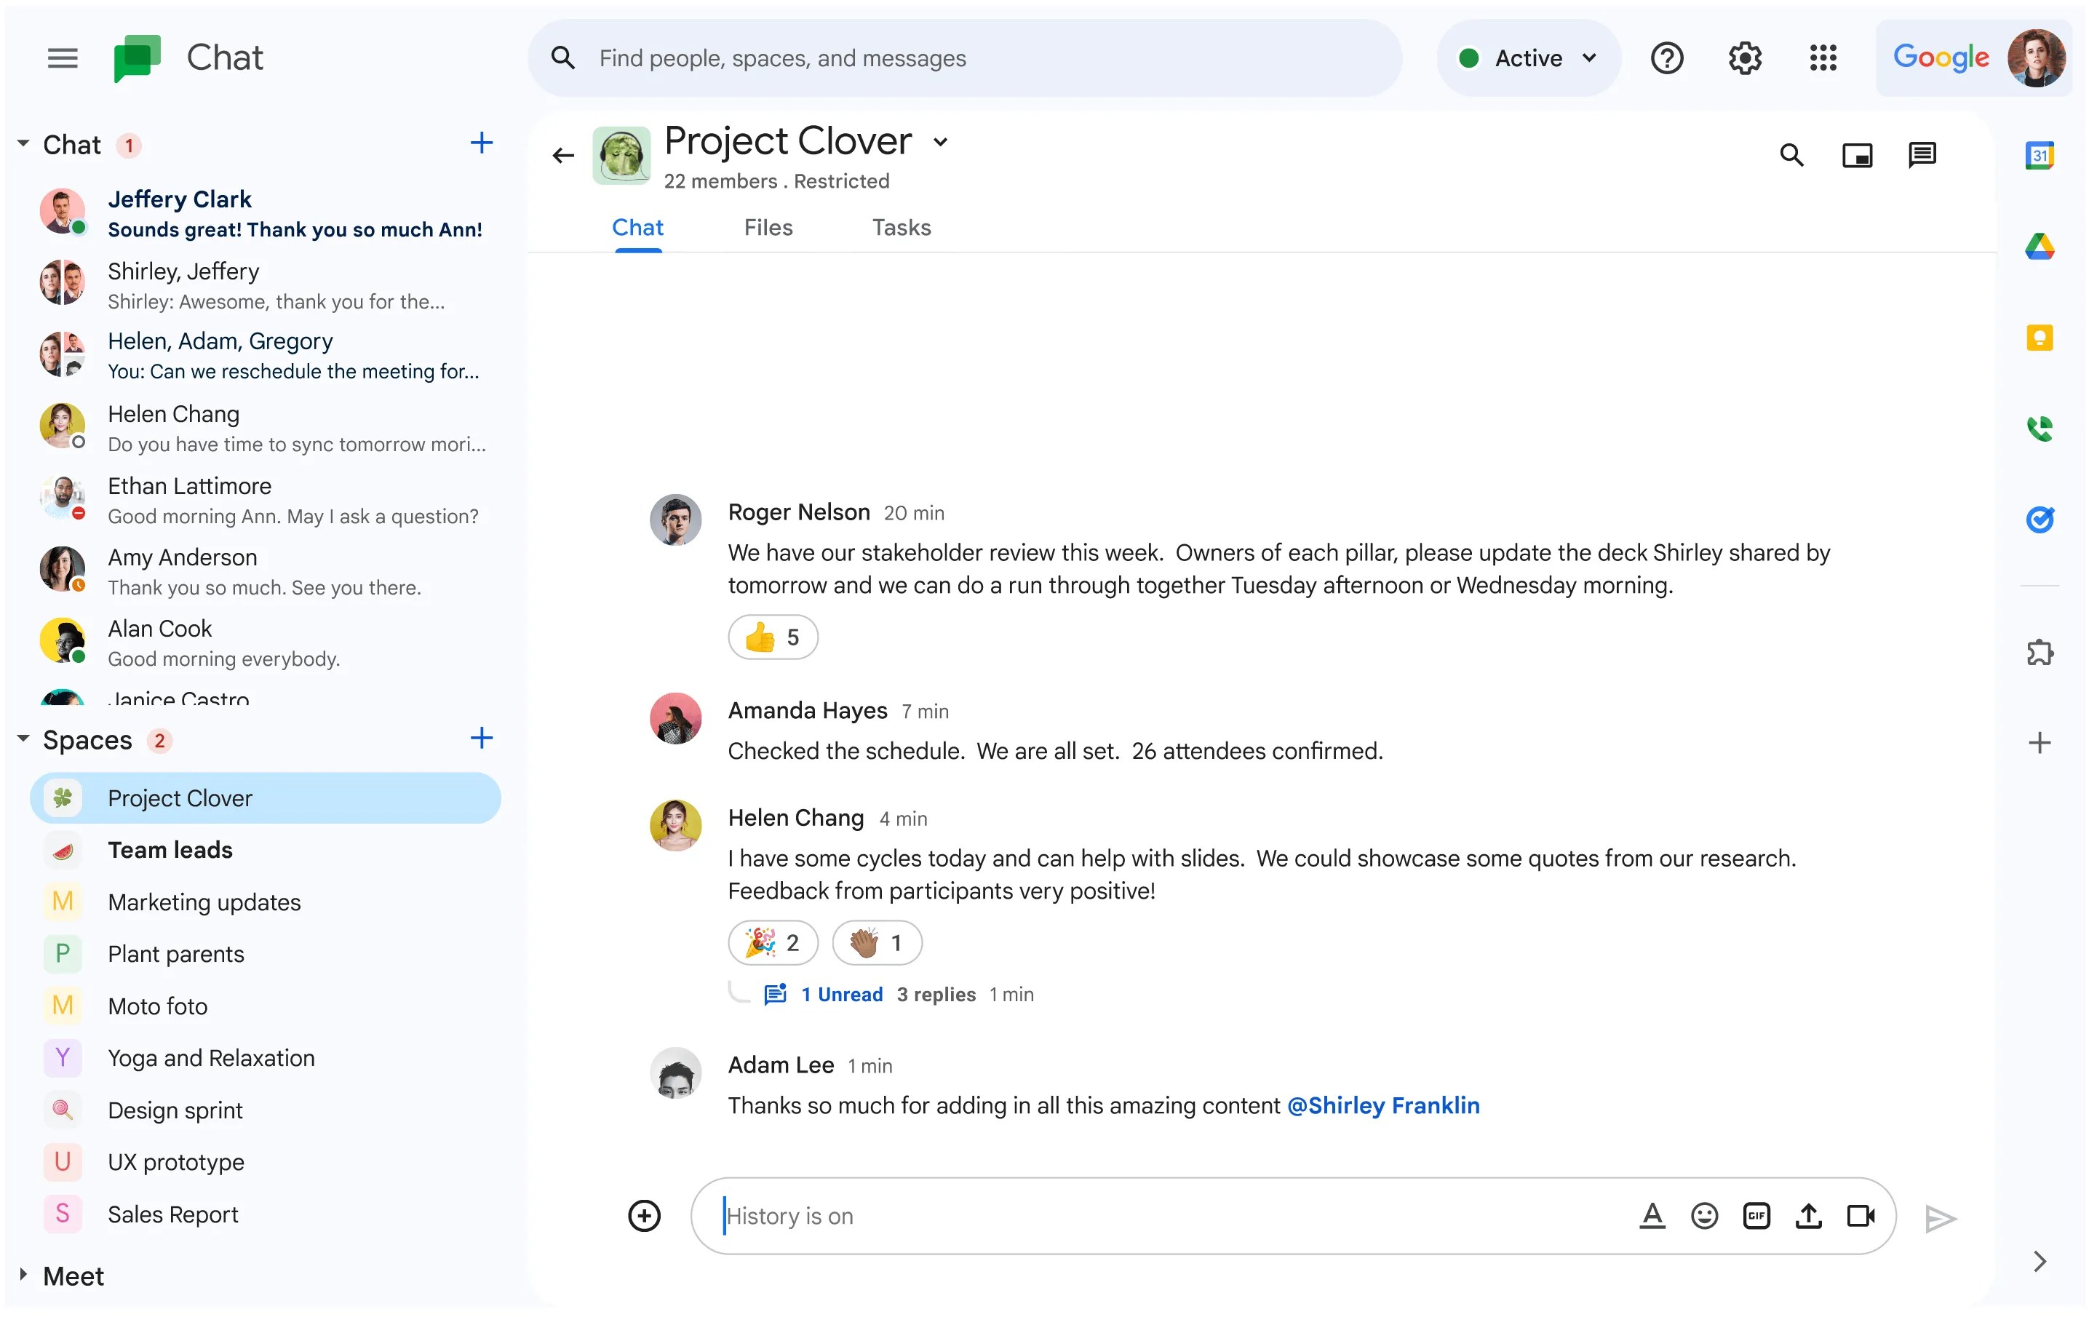Open Google Calendar from the right side panel
The height and width of the screenshot is (1317, 2089).
tap(2040, 154)
